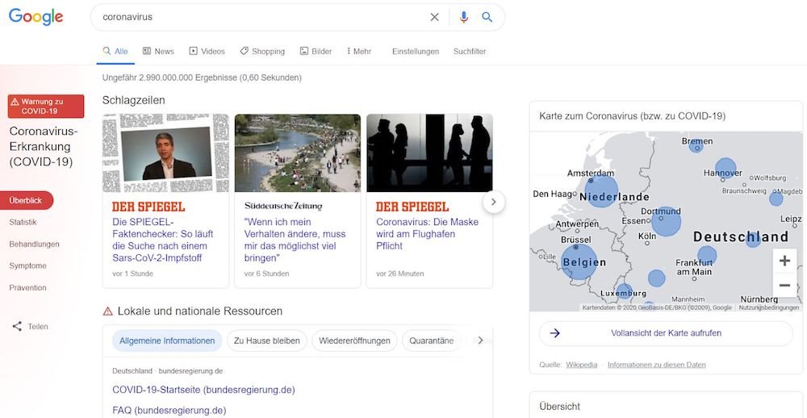The image size is (807, 418).
Task: Click Vollansicht der Karte aufrufen button
Action: point(666,333)
